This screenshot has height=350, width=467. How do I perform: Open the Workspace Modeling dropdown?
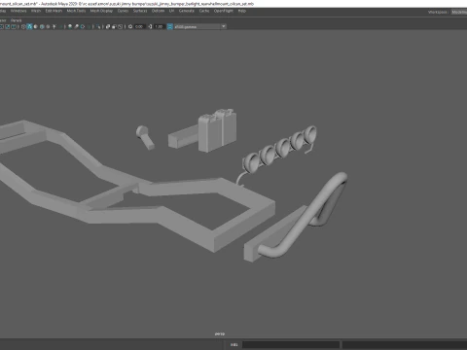click(458, 12)
